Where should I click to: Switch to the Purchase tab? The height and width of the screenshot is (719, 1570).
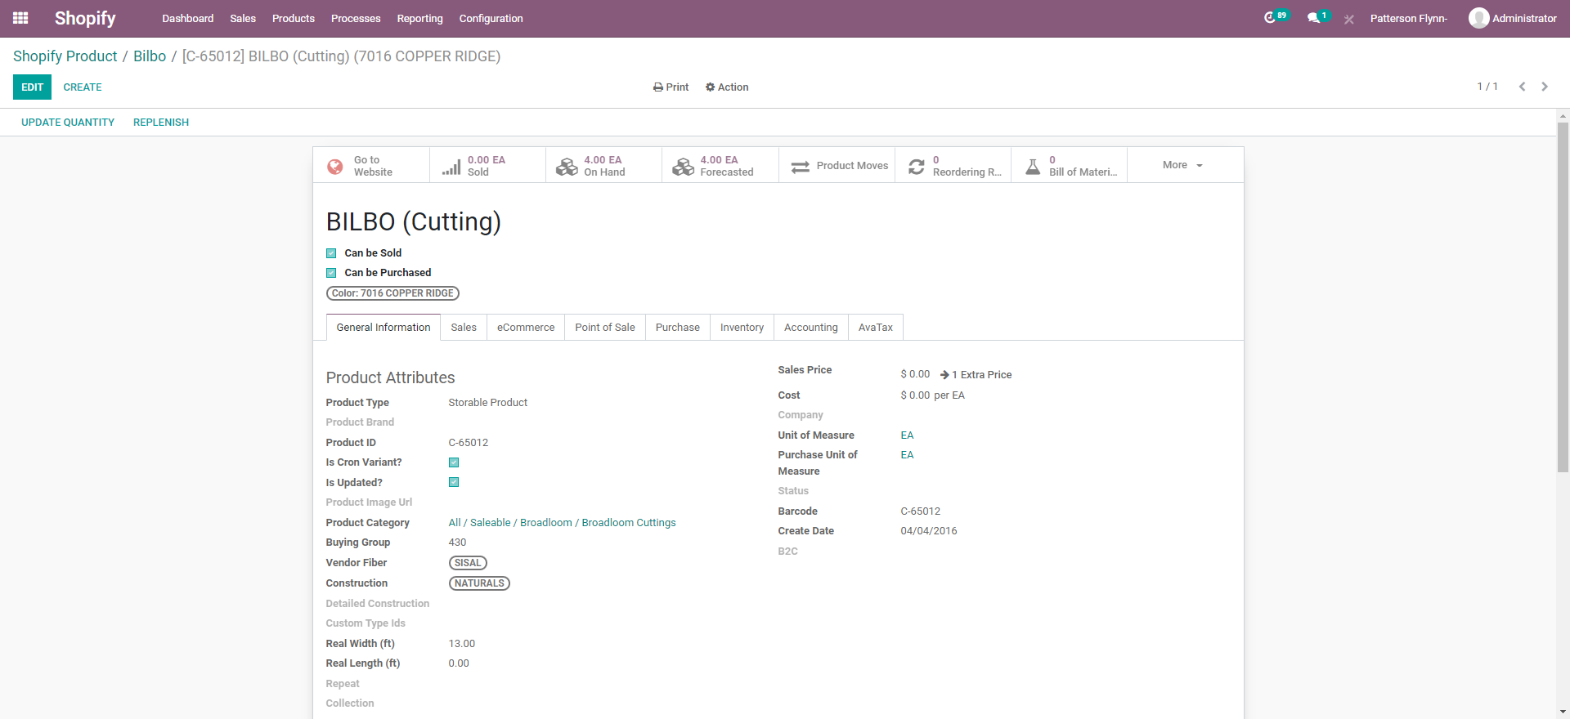coord(678,328)
